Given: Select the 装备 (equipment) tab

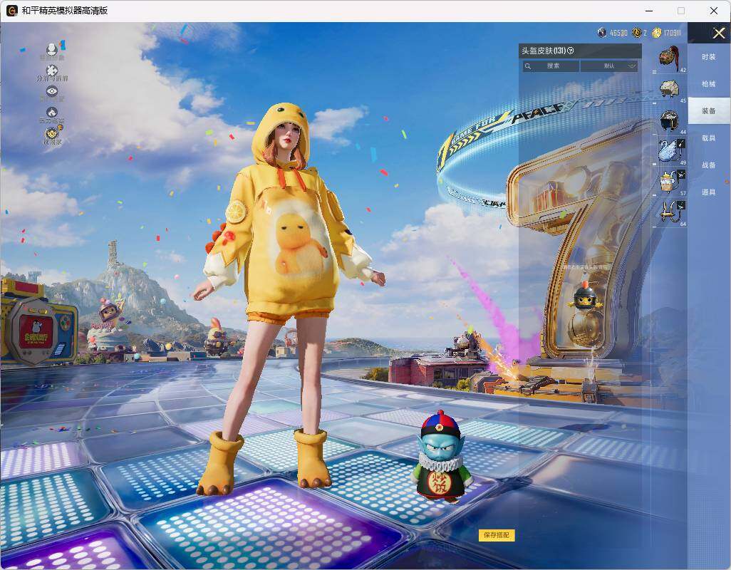Looking at the screenshot, I should (x=709, y=111).
